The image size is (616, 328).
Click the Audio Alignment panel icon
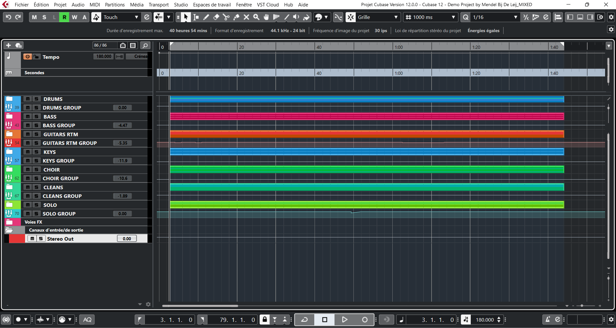coord(558,17)
